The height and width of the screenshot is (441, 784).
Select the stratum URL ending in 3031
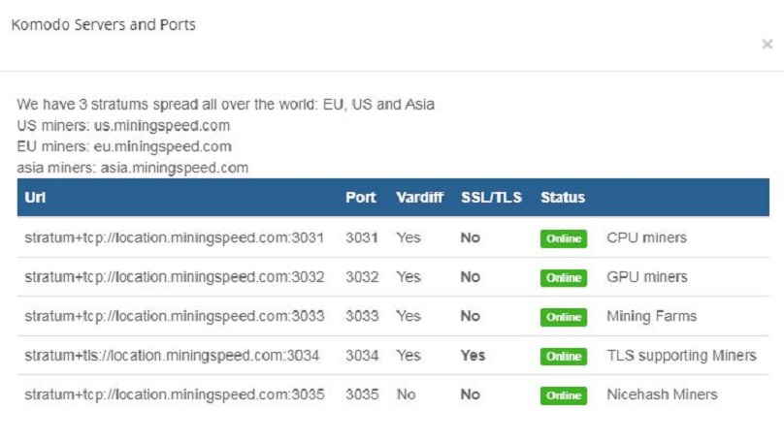click(x=175, y=237)
